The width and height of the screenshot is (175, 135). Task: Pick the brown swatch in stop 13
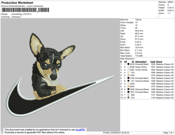tap(128, 97)
